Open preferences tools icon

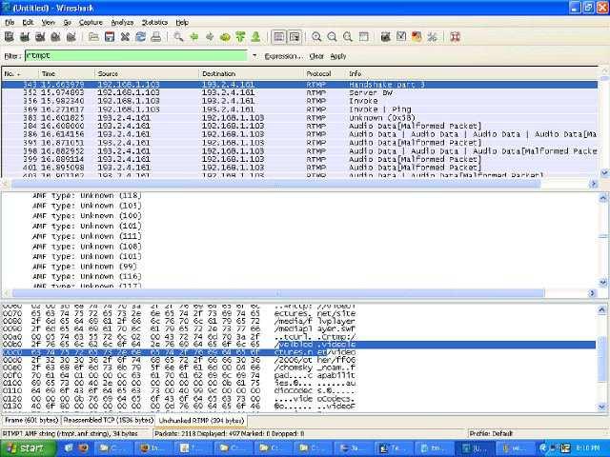432,37
